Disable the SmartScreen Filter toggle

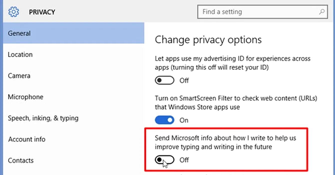coord(164,120)
